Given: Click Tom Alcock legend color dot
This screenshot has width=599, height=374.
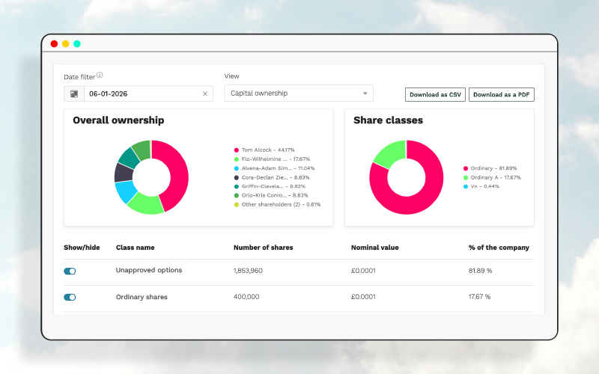Looking at the screenshot, I should pyautogui.click(x=237, y=150).
